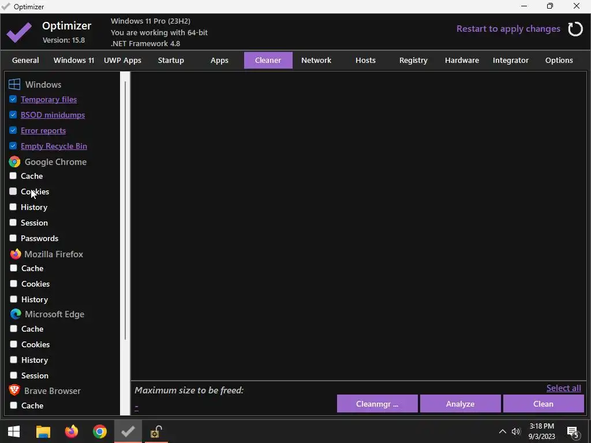Click the Google Chrome icon in cleaner list
The width and height of the screenshot is (591, 443).
[14, 162]
